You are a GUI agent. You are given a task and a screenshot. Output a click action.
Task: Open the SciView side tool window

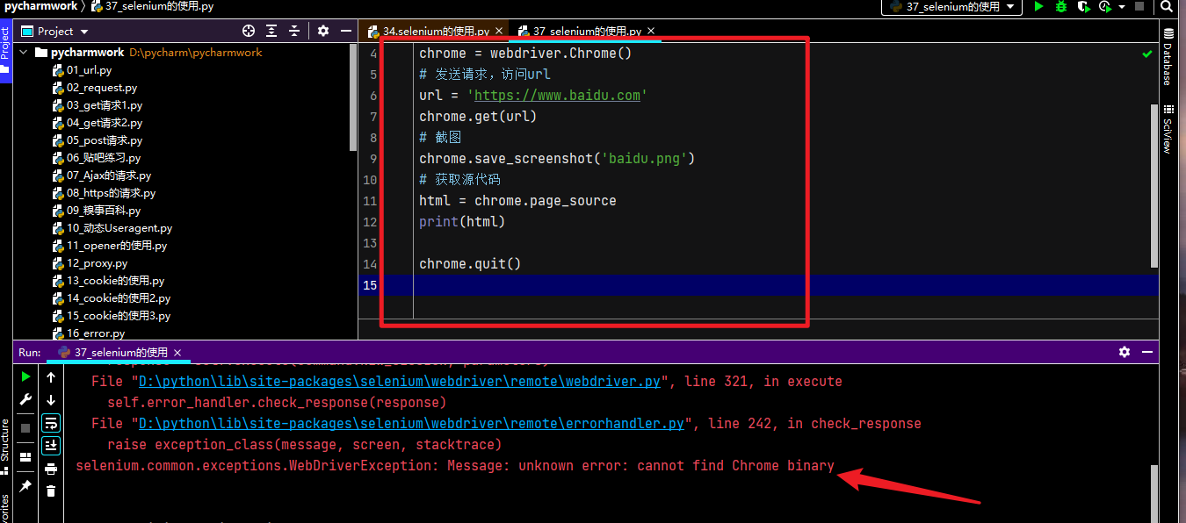tap(1168, 129)
